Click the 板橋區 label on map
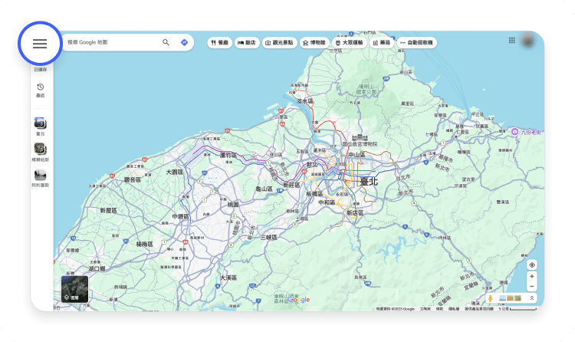The height and width of the screenshot is (342, 575). point(314,194)
